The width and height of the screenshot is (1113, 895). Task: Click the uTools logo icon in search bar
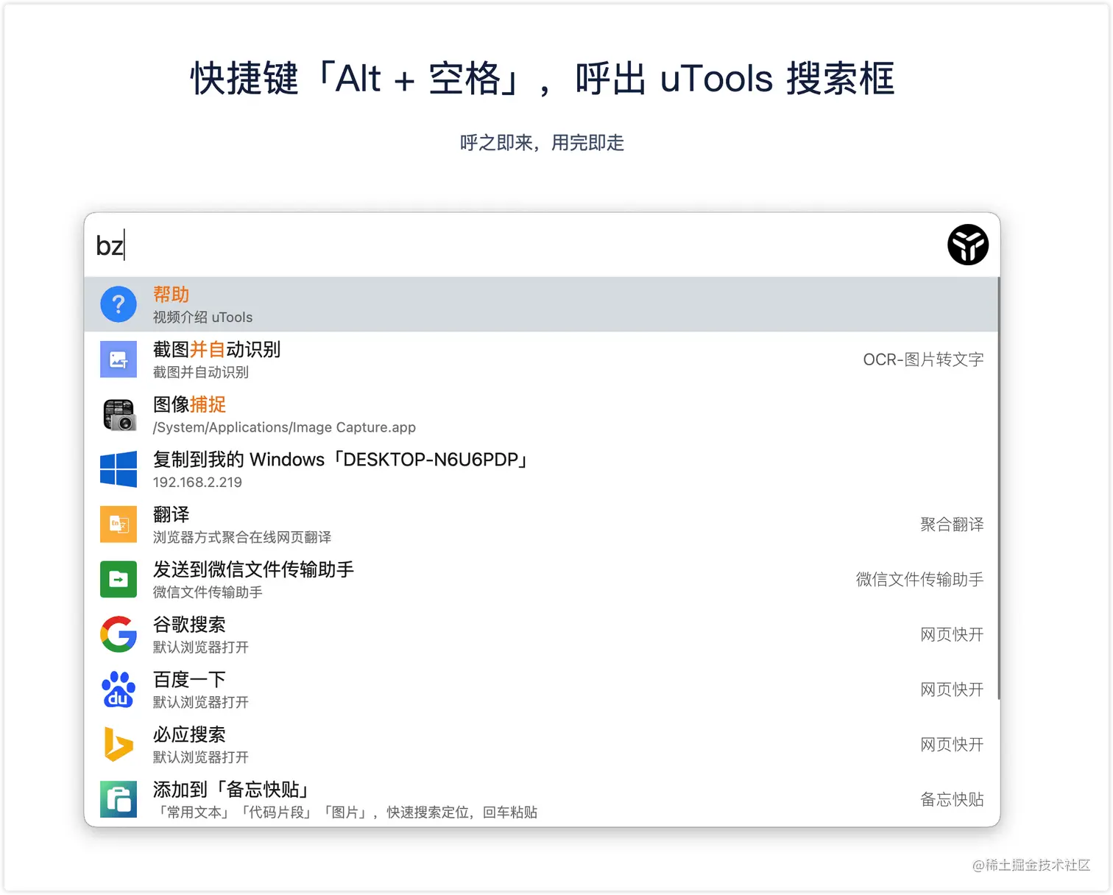(x=967, y=245)
